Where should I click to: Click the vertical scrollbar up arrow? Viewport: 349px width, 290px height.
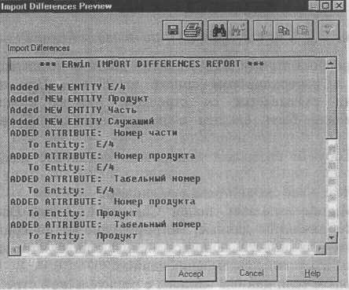pyautogui.click(x=331, y=64)
